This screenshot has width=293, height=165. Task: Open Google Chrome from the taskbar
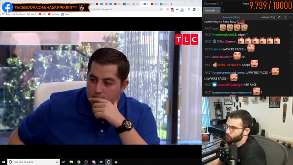point(79,162)
